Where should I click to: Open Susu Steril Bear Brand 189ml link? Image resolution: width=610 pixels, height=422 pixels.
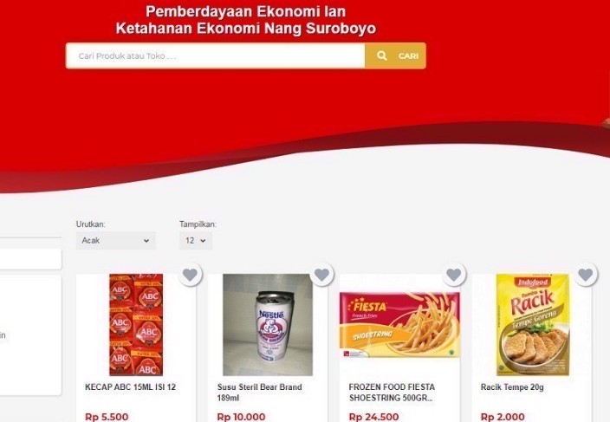pos(259,393)
